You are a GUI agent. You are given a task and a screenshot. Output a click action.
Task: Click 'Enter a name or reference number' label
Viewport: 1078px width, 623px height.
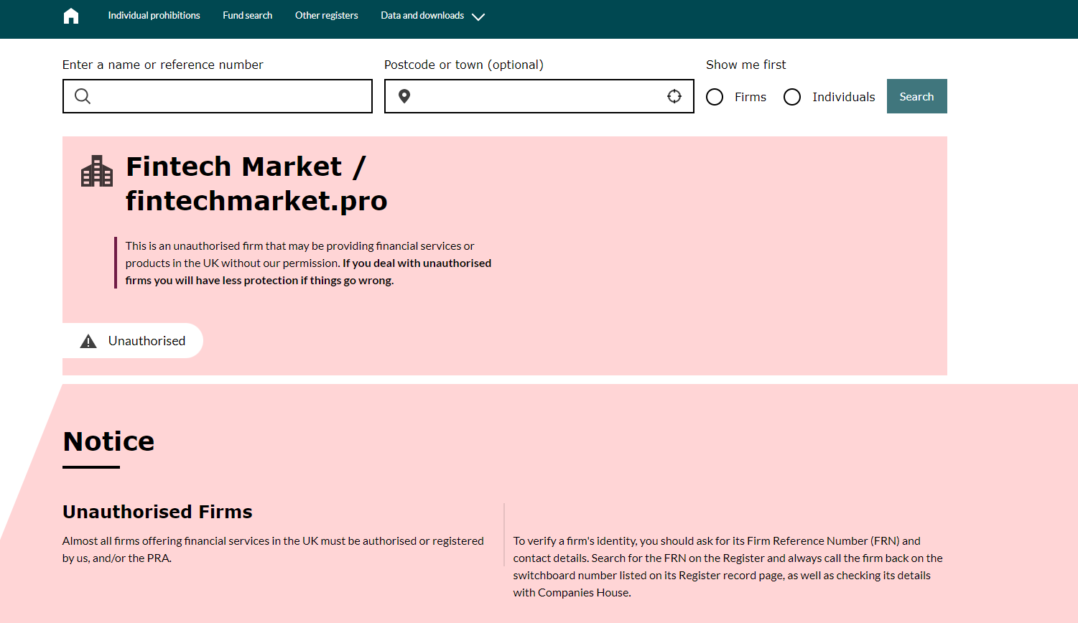coord(163,65)
